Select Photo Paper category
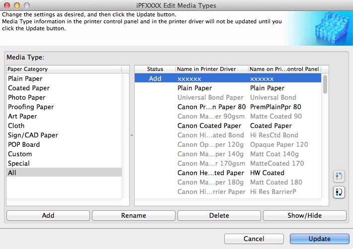Viewport: 353px width, 249px height. click(x=64, y=97)
